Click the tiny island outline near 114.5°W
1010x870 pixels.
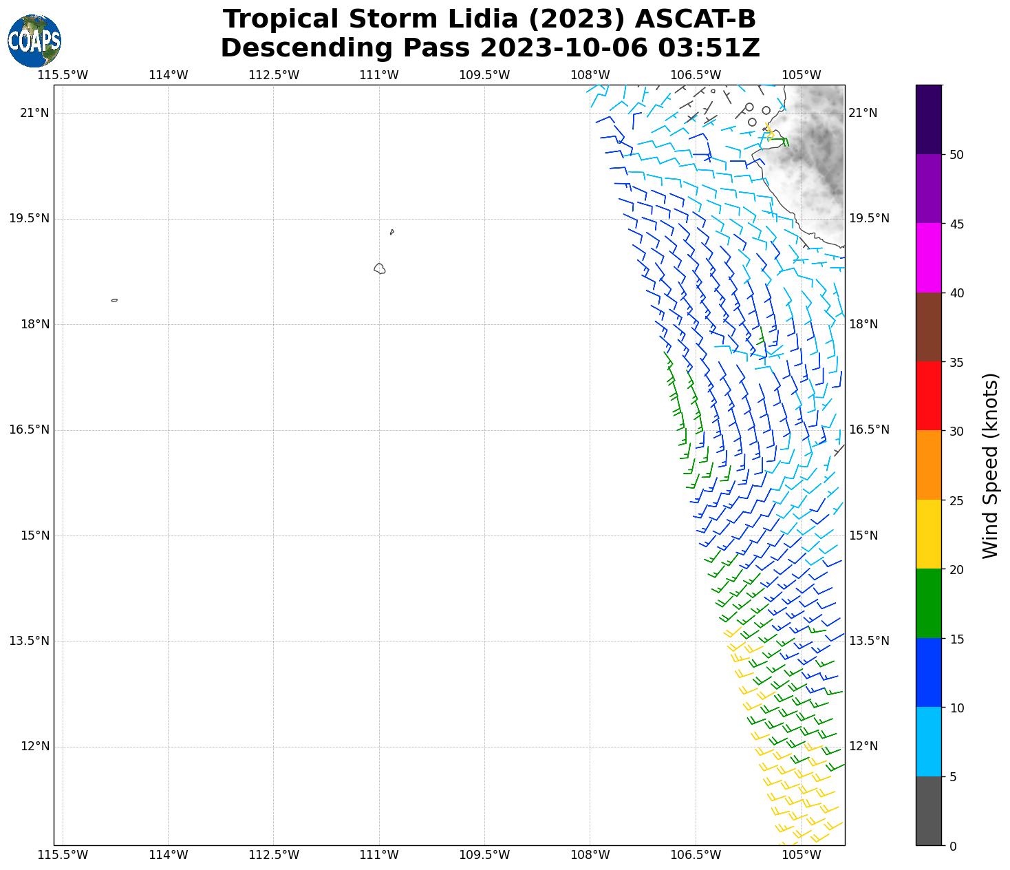click(x=114, y=300)
